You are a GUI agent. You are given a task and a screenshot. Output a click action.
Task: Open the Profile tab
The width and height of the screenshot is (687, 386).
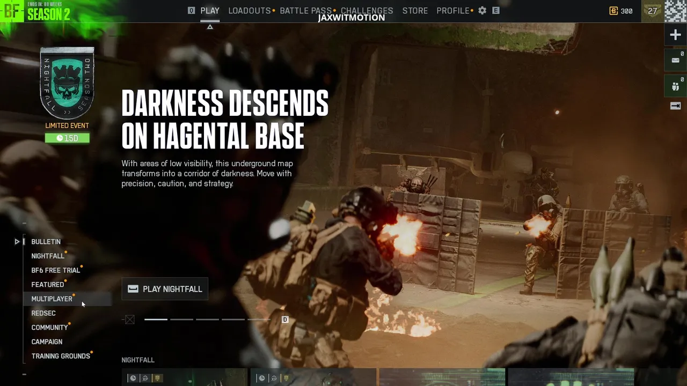453,11
